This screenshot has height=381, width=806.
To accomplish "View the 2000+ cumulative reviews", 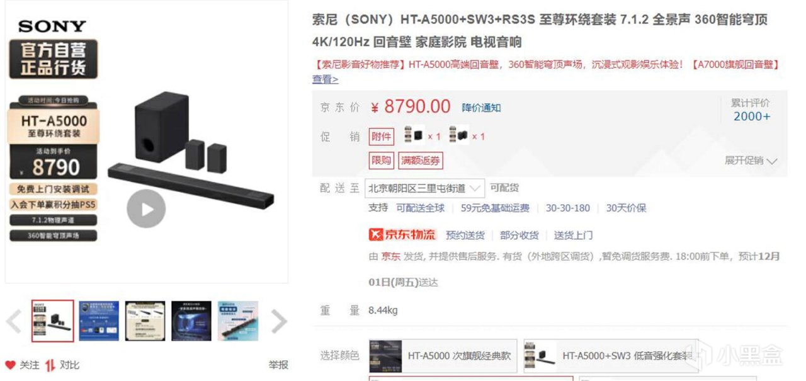I will [x=752, y=117].
